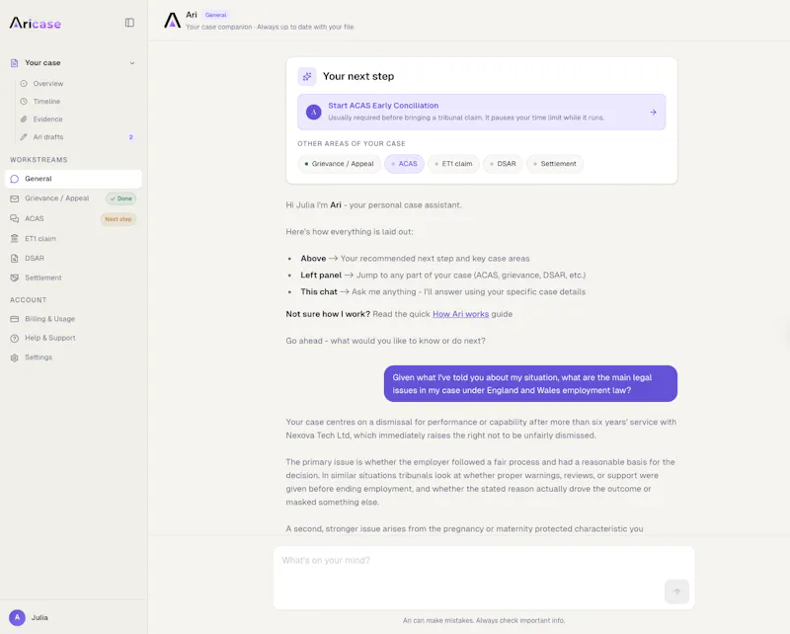790x634 pixels.
Task: Click the Help question mark icon
Action: point(14,338)
